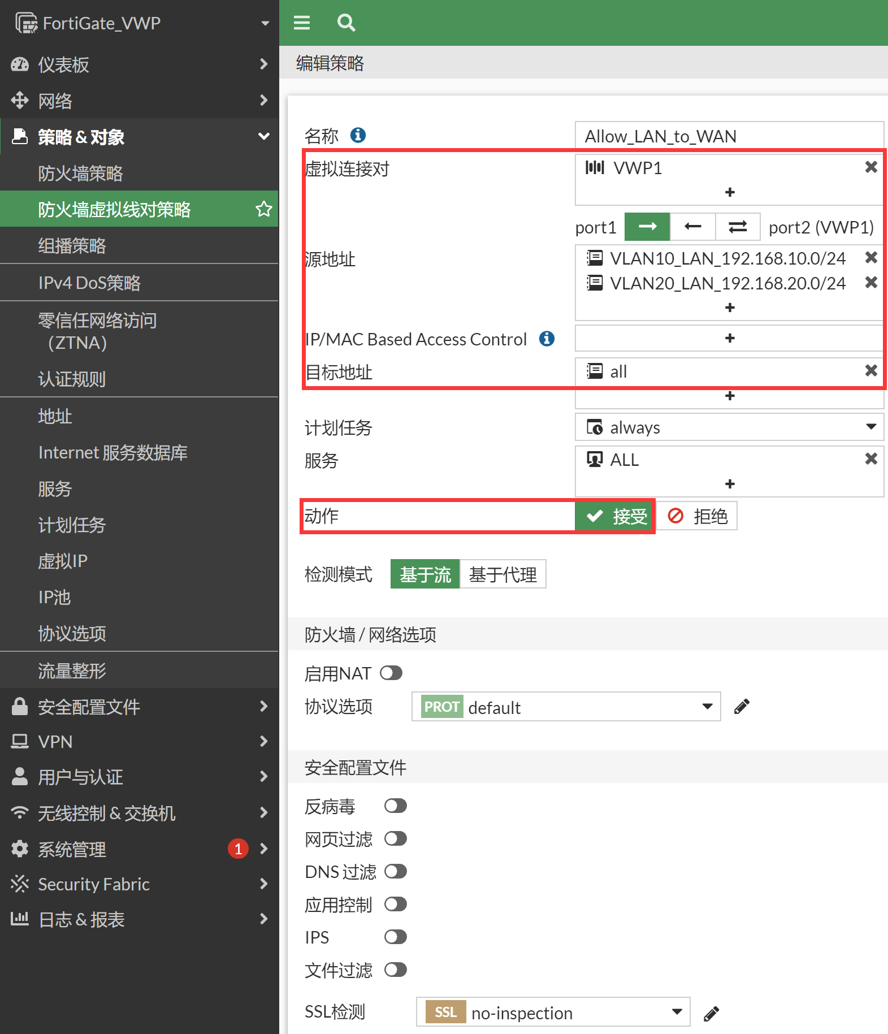
Task: Edit the SSL no-inspection profile pencil
Action: click(x=711, y=1014)
